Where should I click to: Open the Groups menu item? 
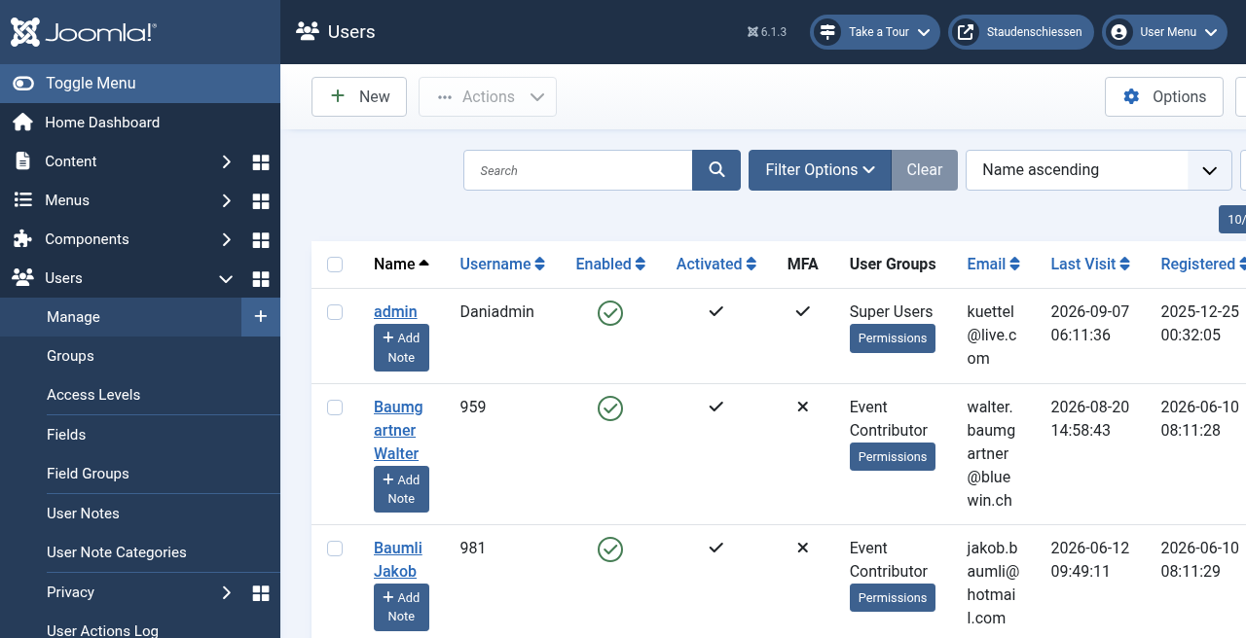pyautogui.click(x=70, y=356)
